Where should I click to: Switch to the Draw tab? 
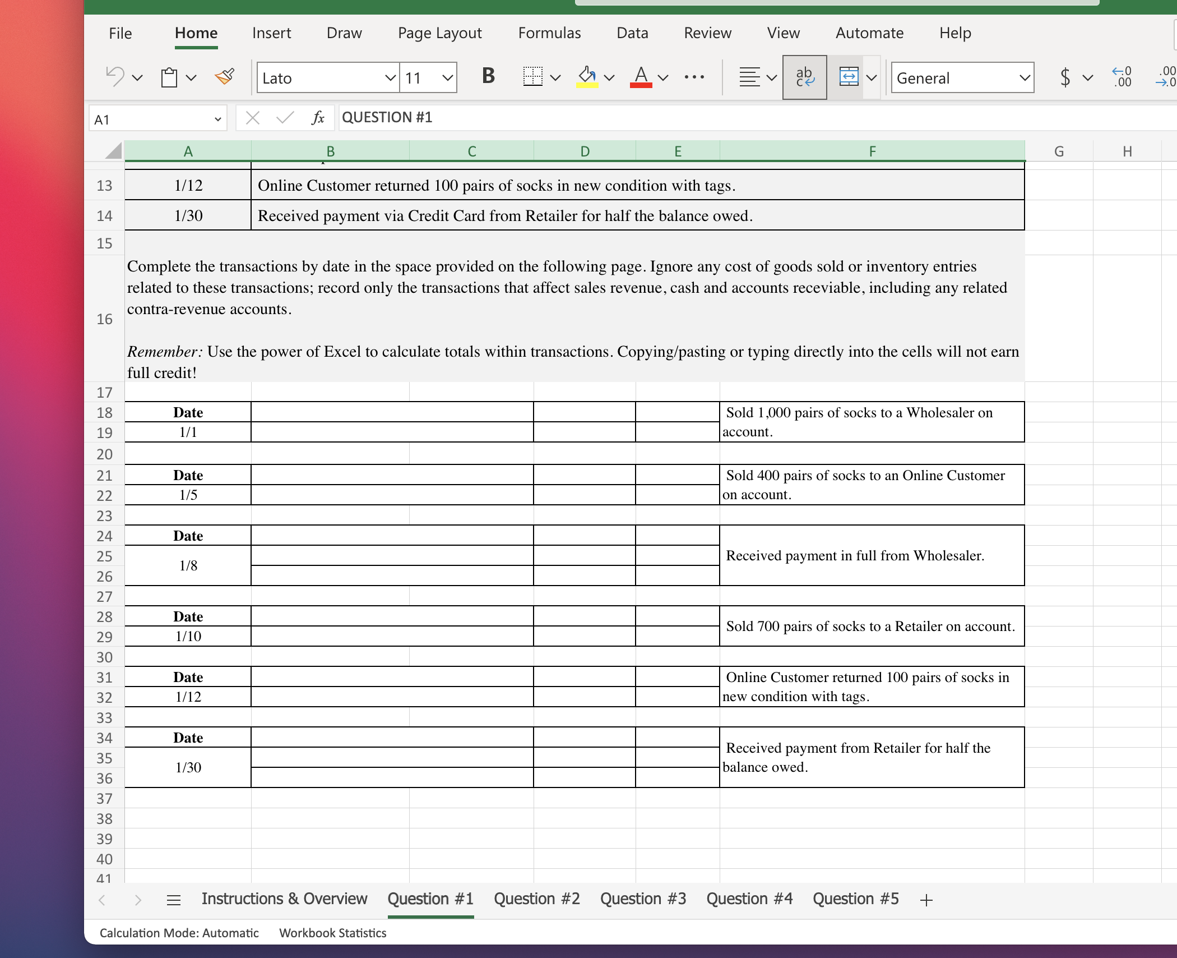[344, 33]
